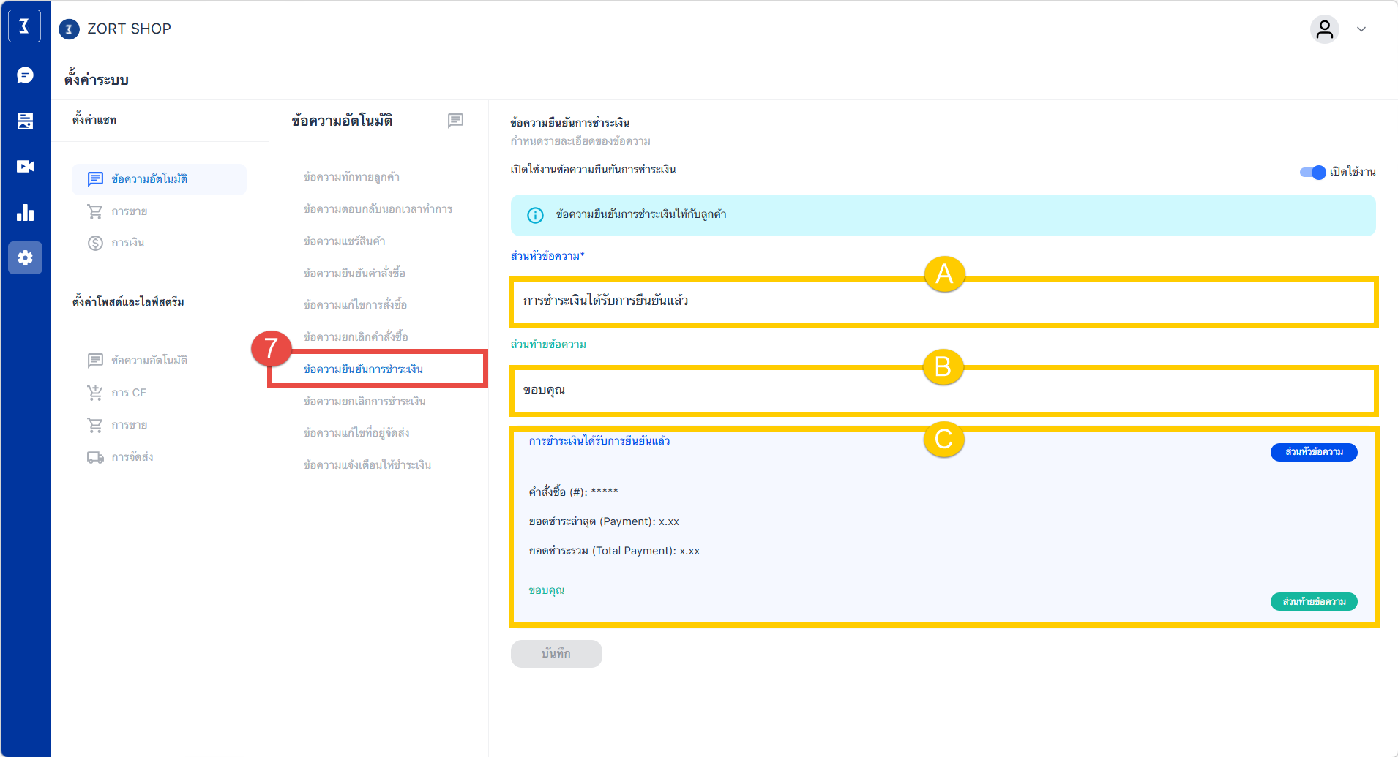
Task: Click the Zort logo icon at top left
Action: [x=24, y=26]
